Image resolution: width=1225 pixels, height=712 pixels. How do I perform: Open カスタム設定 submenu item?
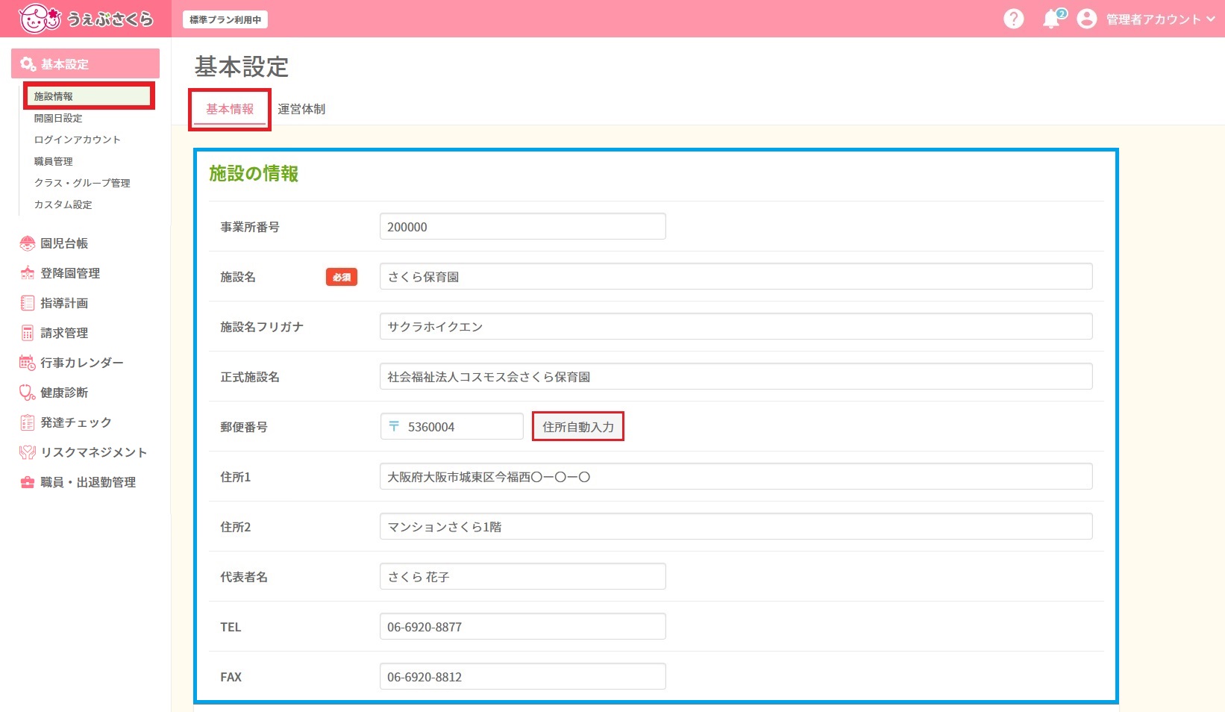[x=63, y=204]
